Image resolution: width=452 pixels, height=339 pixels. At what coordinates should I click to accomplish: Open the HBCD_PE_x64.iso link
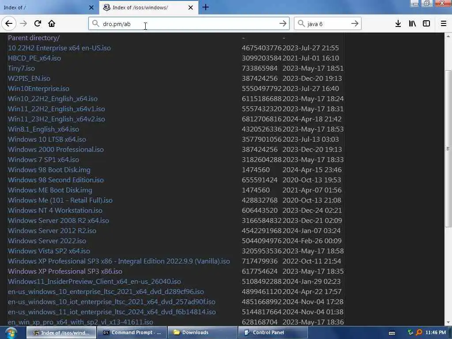coord(34,58)
